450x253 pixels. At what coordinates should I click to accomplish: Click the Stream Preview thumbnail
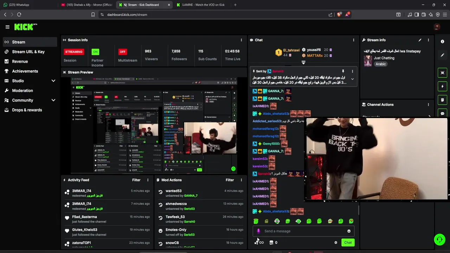pos(154,126)
